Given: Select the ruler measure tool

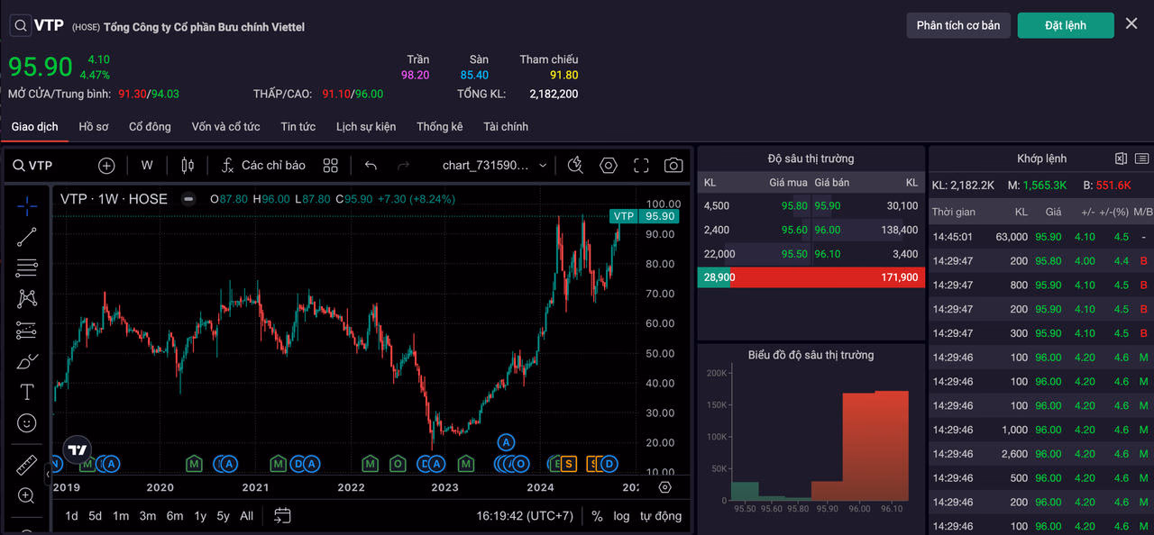Looking at the screenshot, I should point(27,466).
